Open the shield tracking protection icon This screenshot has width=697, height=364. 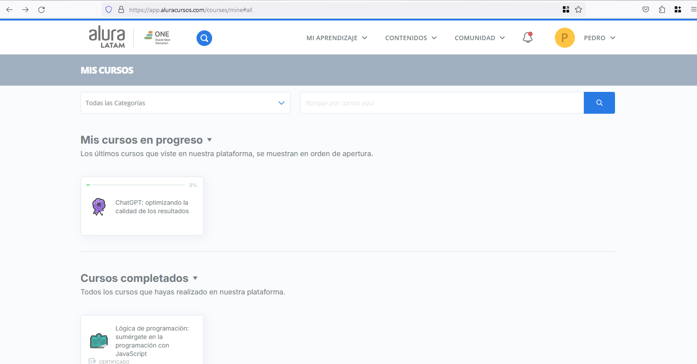[109, 9]
